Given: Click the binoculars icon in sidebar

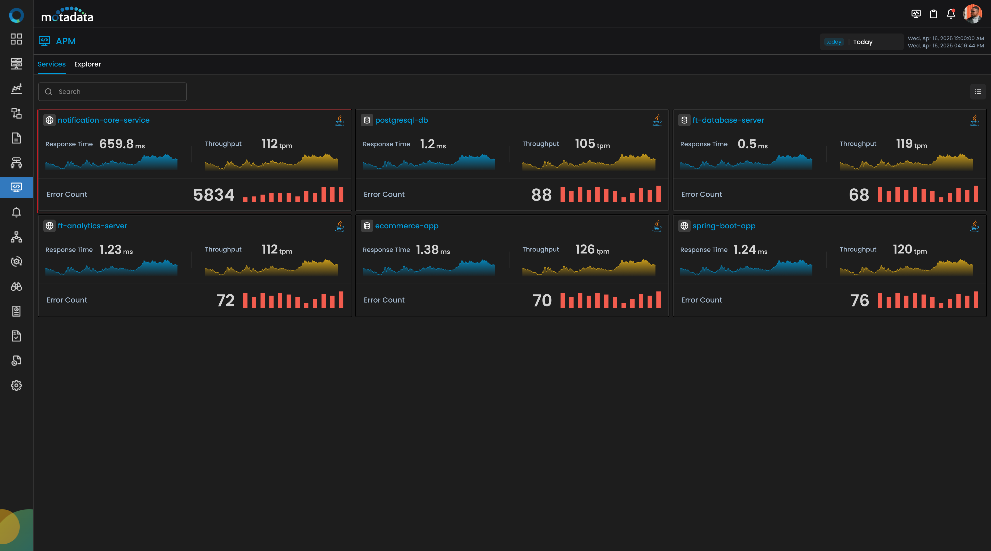Looking at the screenshot, I should pos(16,287).
